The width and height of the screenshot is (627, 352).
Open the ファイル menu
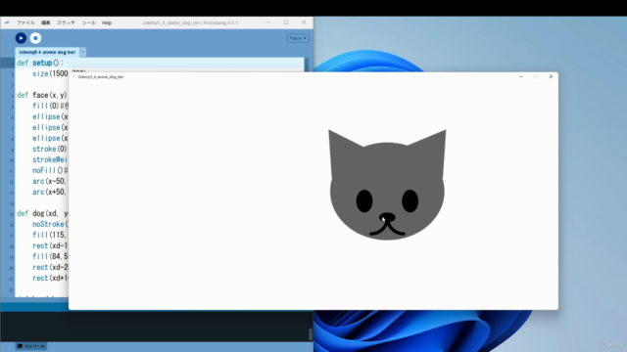[x=25, y=22]
